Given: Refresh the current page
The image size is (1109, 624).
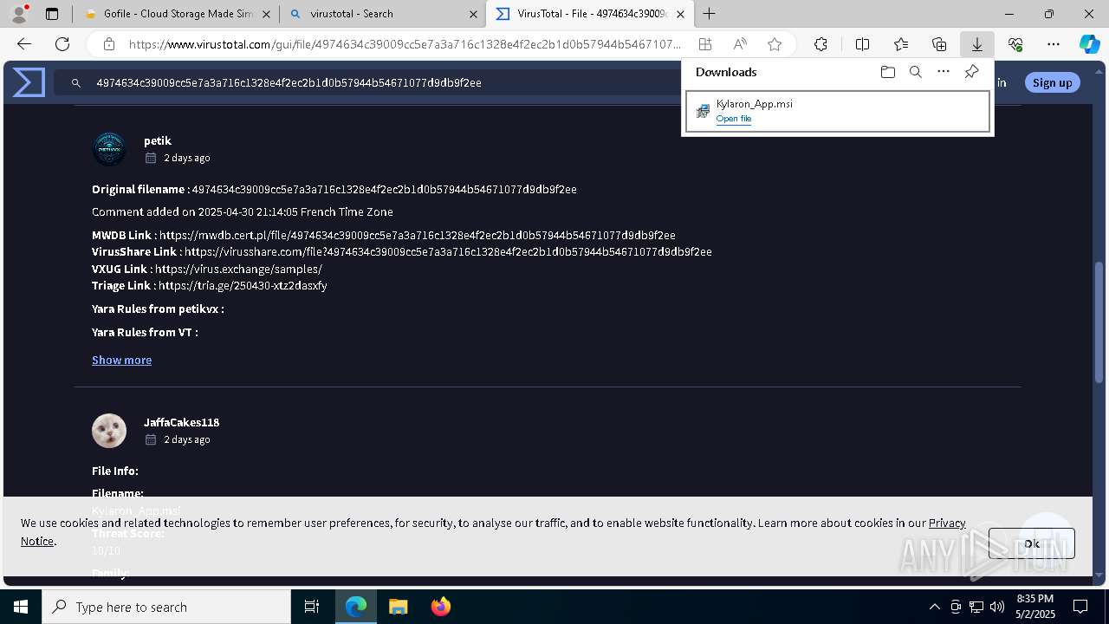Looking at the screenshot, I should pyautogui.click(x=62, y=44).
